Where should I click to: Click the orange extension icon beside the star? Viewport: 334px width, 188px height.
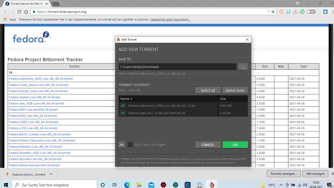[x=281, y=12]
